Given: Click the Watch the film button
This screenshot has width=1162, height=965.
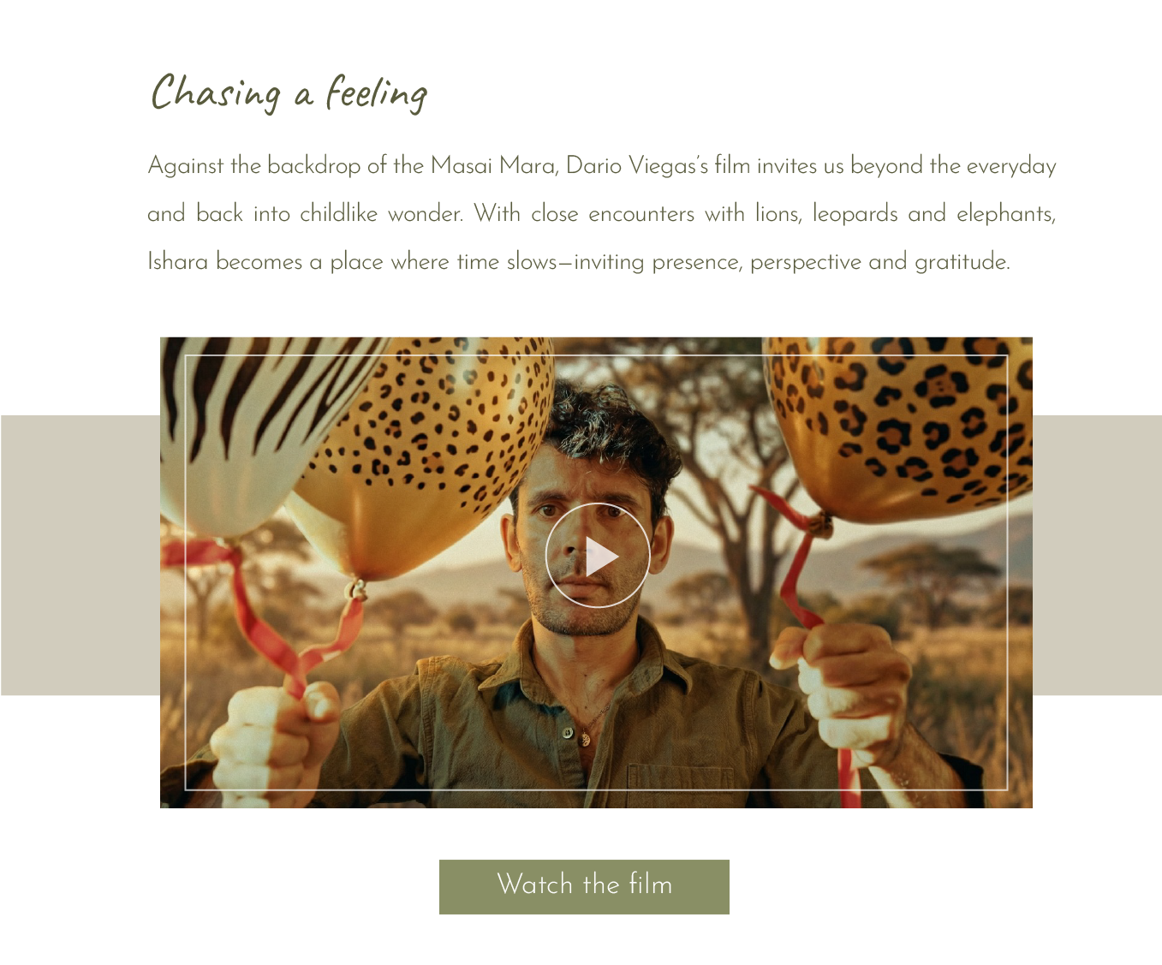Looking at the screenshot, I should point(584,887).
